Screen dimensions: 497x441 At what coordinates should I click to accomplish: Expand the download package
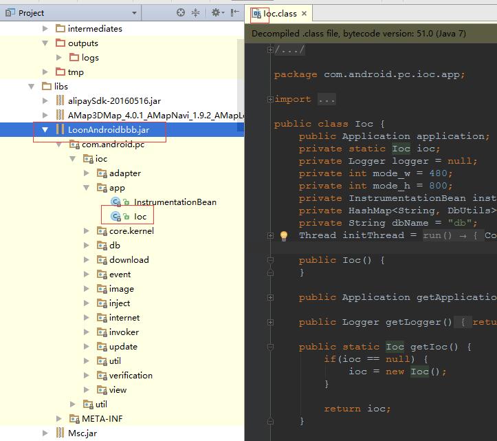point(86,260)
